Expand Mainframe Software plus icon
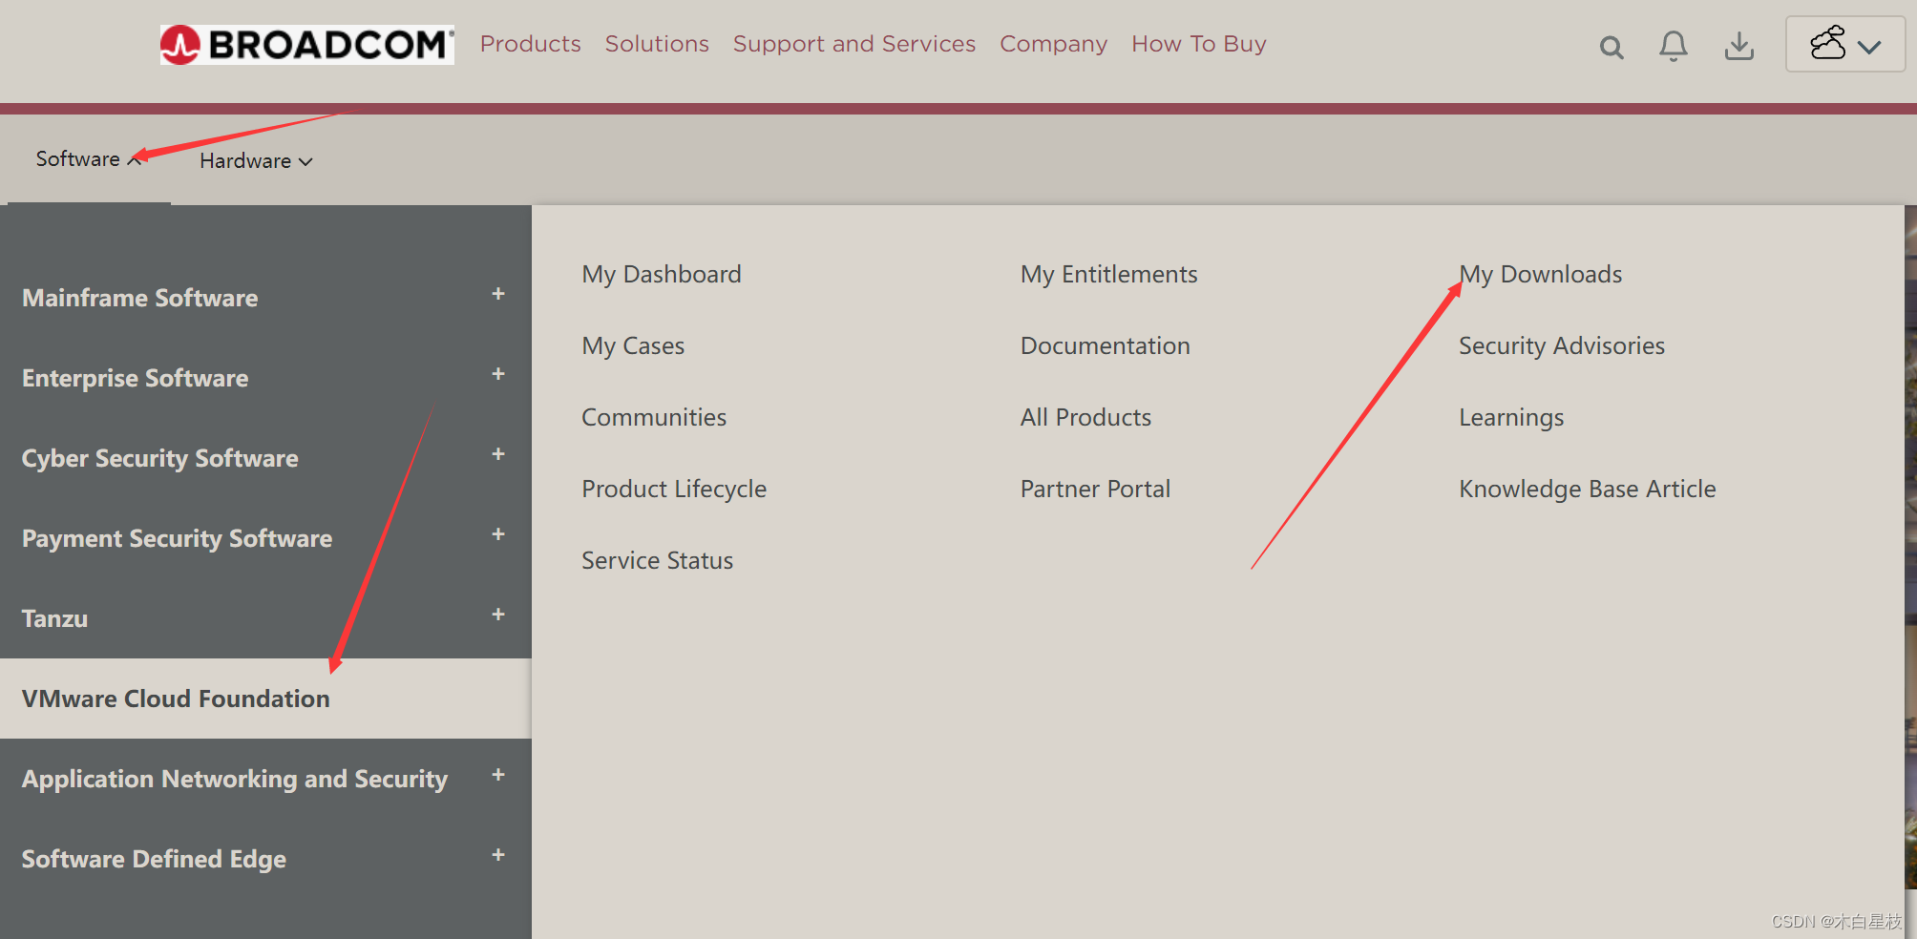This screenshot has height=939, width=1917. 498,294
